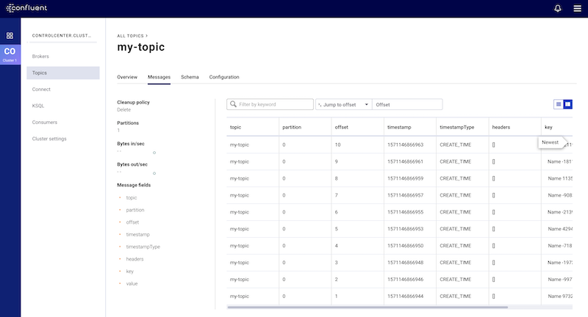Open Cluster settings in sidebar
The image size is (588, 317).
[x=49, y=139]
